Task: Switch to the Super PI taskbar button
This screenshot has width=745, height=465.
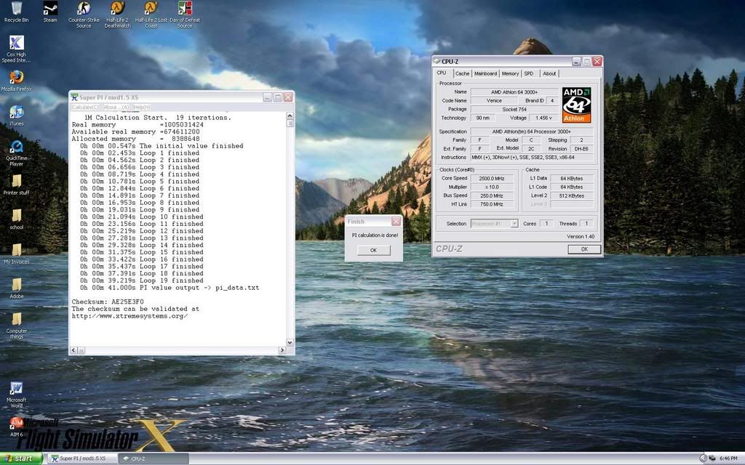Action: (83, 458)
